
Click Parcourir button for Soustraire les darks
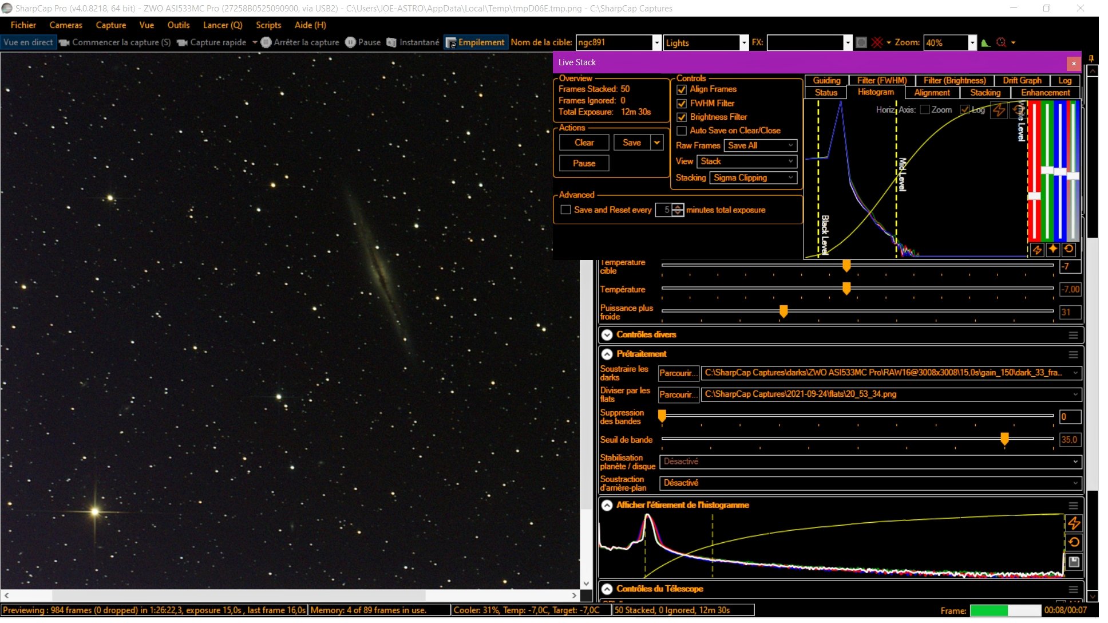(x=678, y=373)
